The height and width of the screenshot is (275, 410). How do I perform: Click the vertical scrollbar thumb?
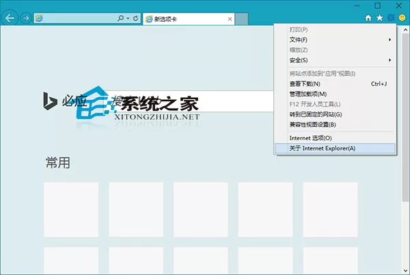point(405,117)
